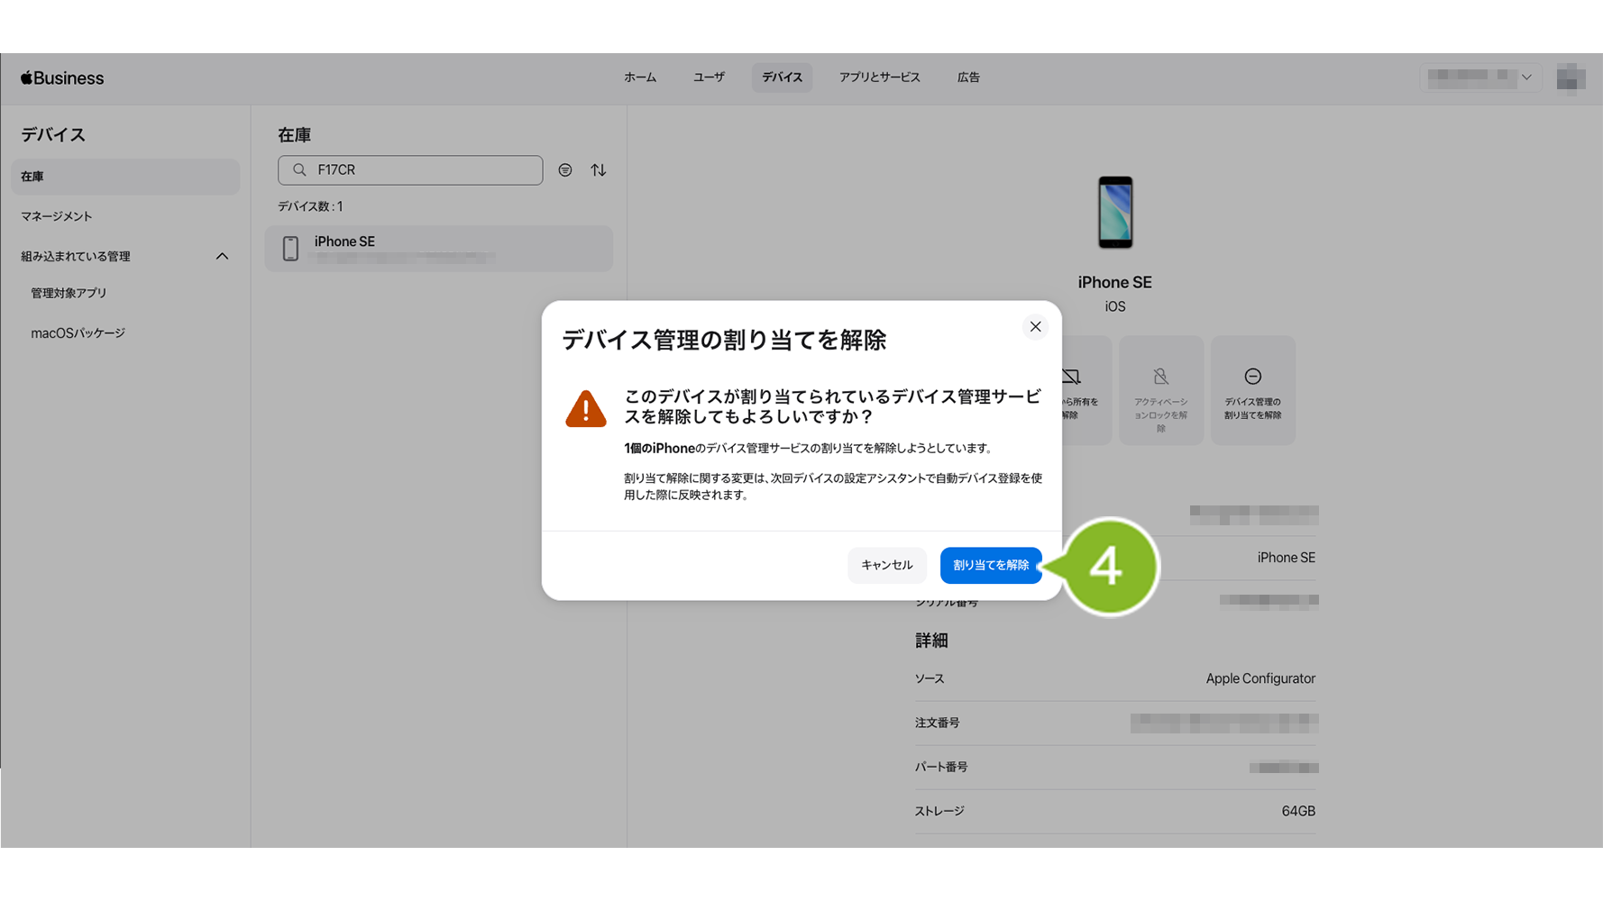
Task: Click the orange warning triangle icon
Action: (x=585, y=409)
